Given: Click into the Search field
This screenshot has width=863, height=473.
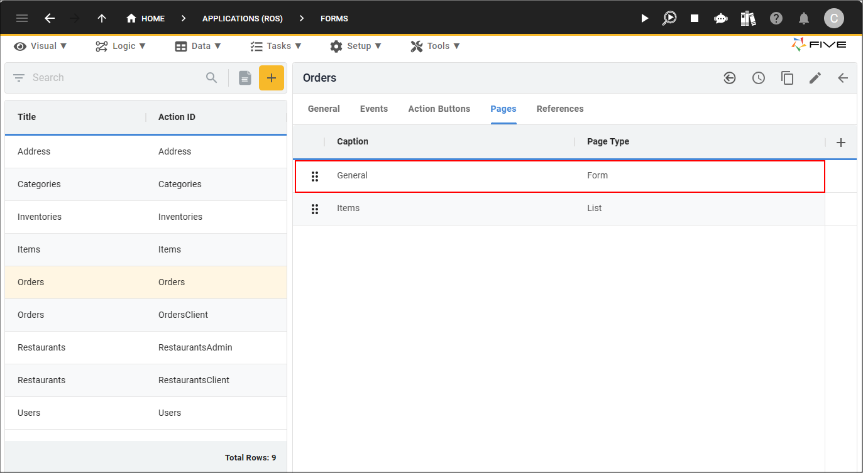Looking at the screenshot, I should [x=116, y=78].
